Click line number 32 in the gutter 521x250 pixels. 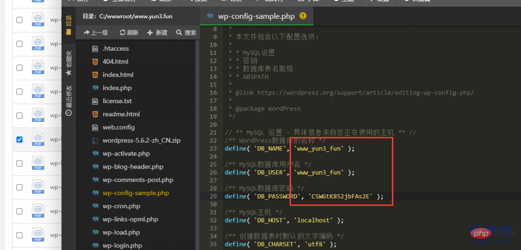coord(213,220)
